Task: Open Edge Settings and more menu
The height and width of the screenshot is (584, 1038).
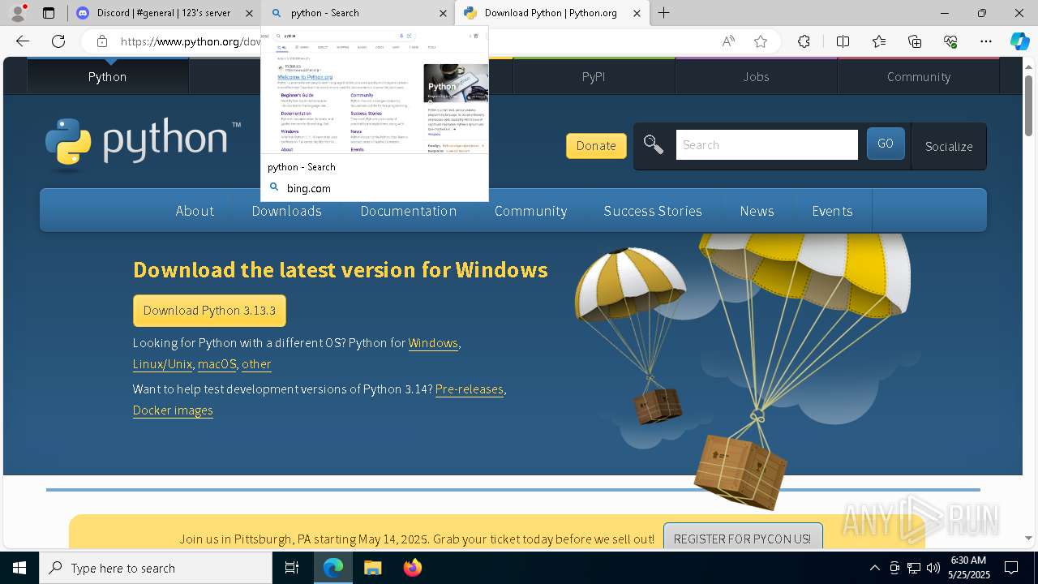Action: point(986,41)
